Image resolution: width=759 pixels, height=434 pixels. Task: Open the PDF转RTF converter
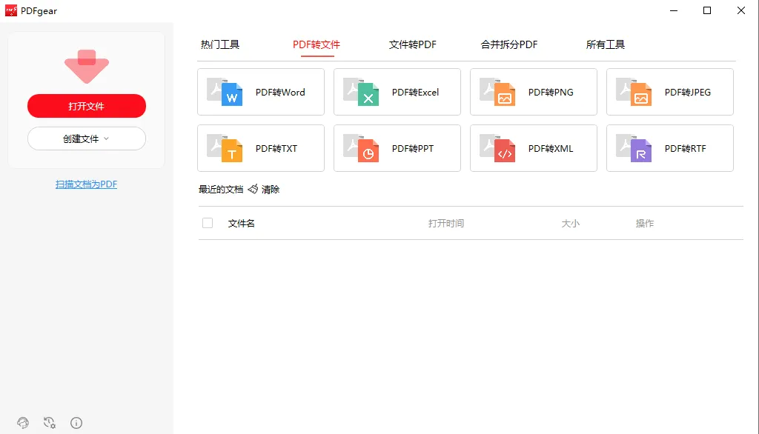tap(670, 148)
